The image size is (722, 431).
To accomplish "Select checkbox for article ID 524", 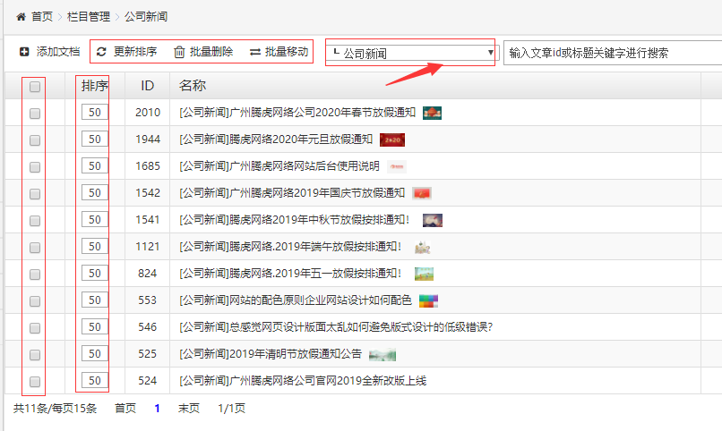I will pos(35,381).
